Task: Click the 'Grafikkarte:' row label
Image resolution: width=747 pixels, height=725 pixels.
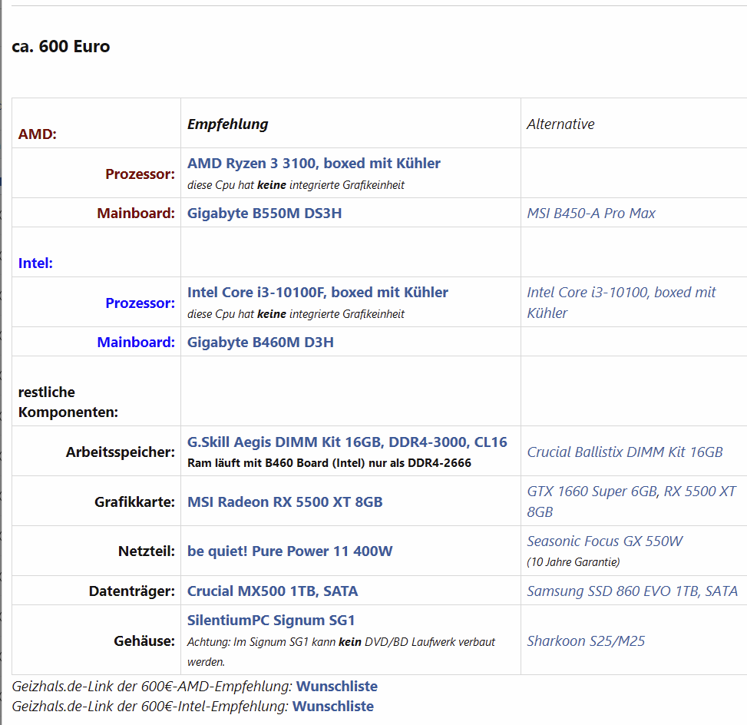Action: pyautogui.click(x=134, y=502)
